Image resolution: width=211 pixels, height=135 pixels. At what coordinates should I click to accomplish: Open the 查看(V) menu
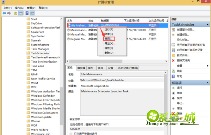pyautogui.click(x=31, y=8)
